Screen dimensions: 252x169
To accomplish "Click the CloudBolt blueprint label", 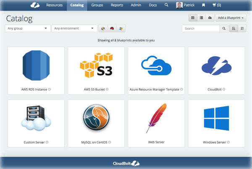I will tap(214, 90).
